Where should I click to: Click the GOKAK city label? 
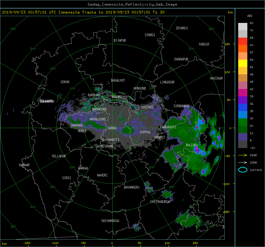pyautogui.click(x=65, y=82)
